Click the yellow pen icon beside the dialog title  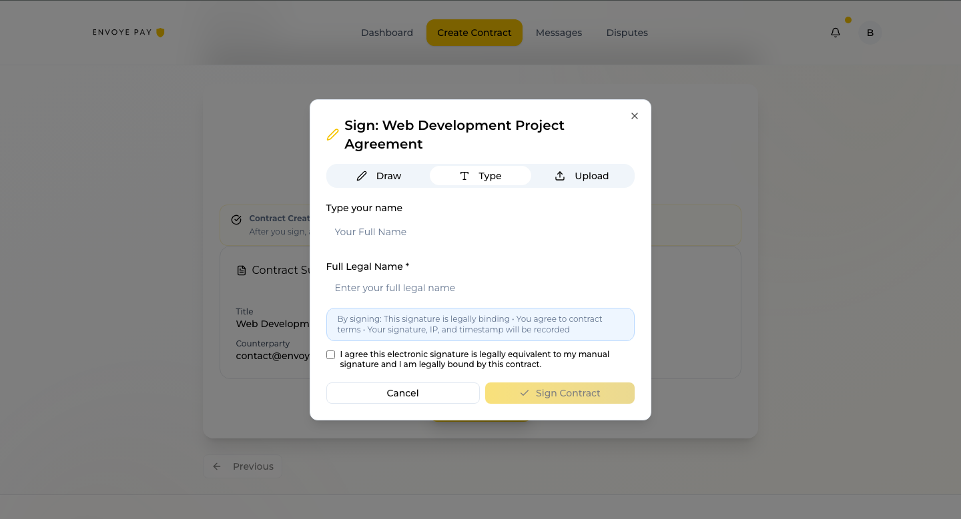click(332, 134)
